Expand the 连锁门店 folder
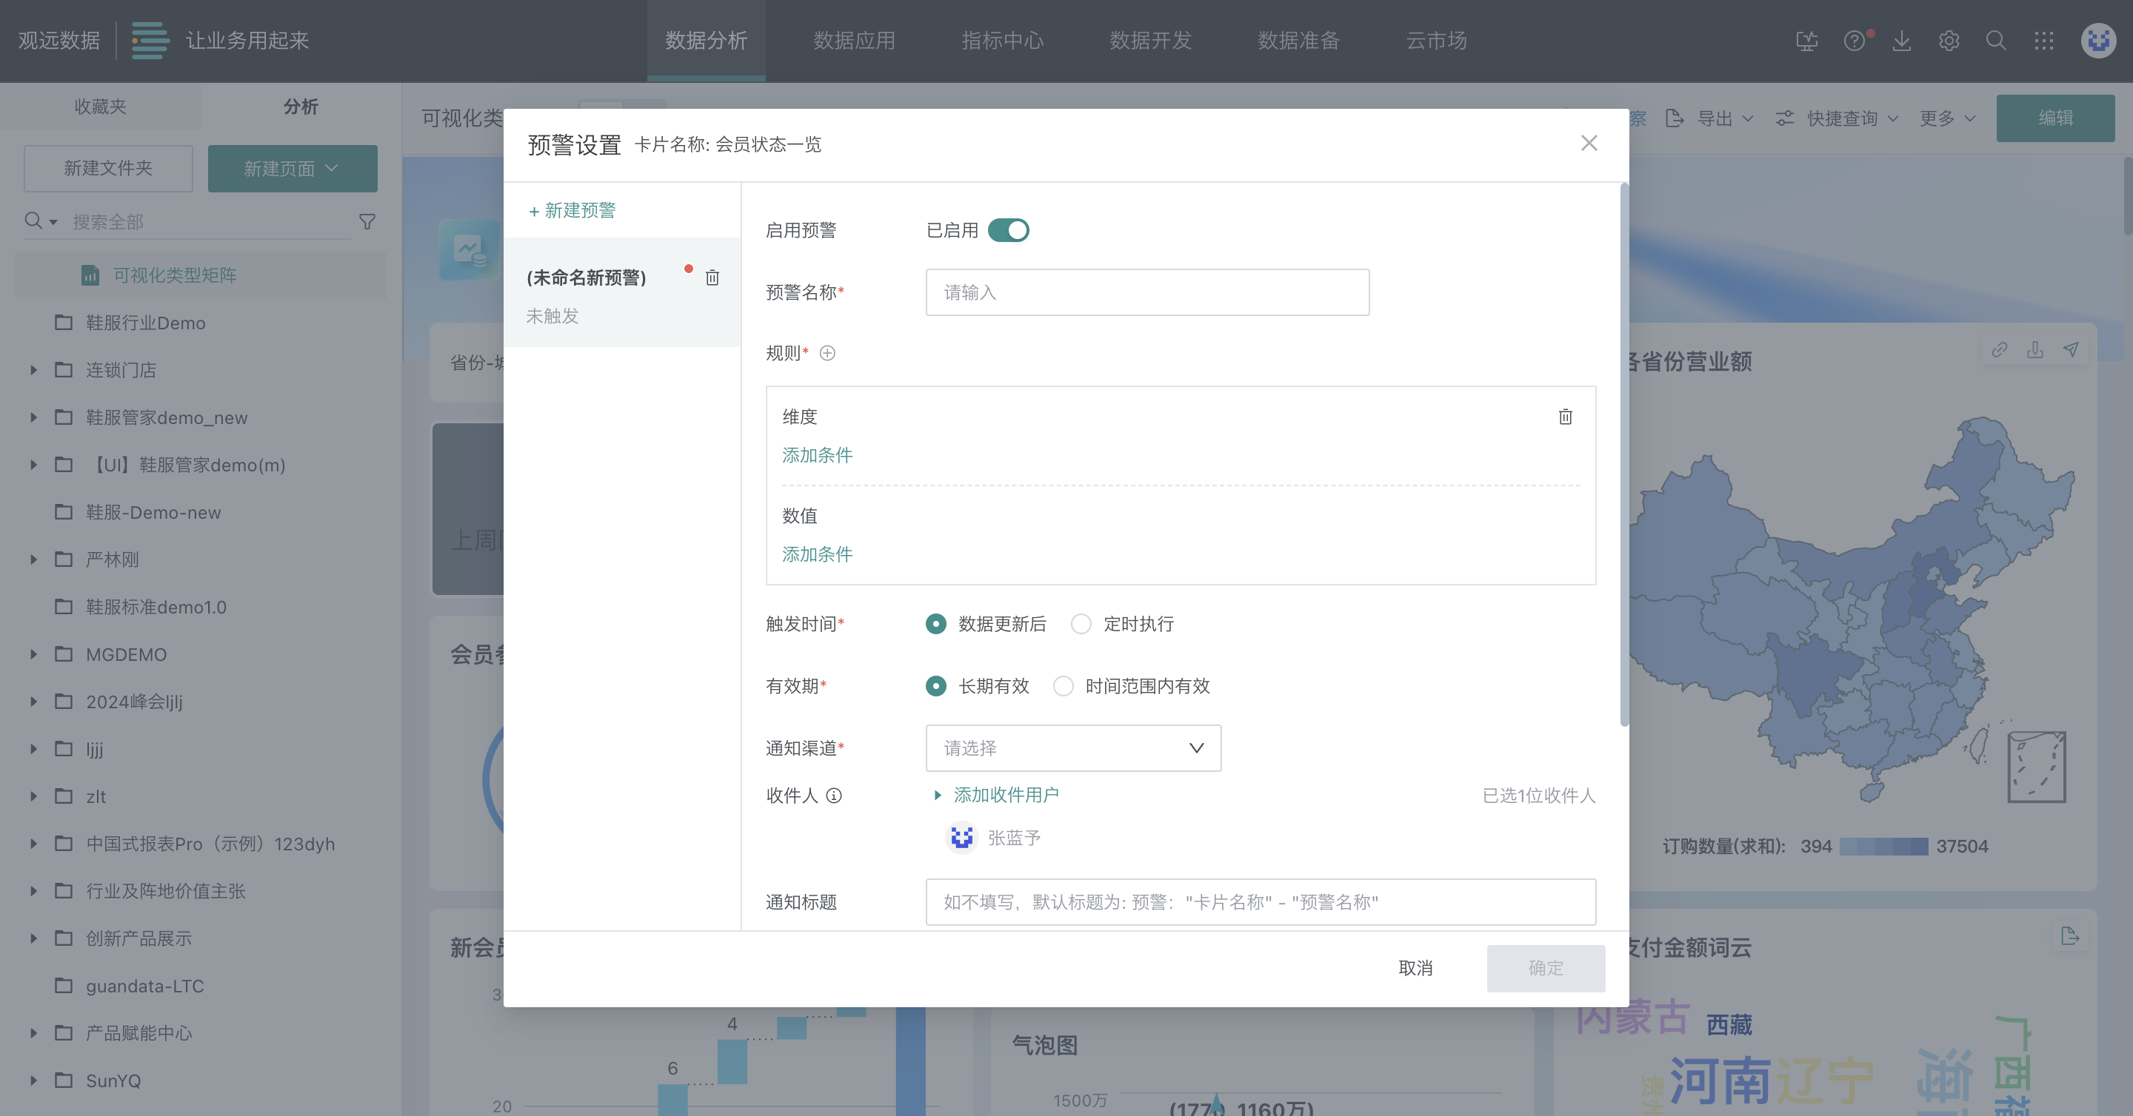The height and width of the screenshot is (1116, 2133). (x=34, y=370)
